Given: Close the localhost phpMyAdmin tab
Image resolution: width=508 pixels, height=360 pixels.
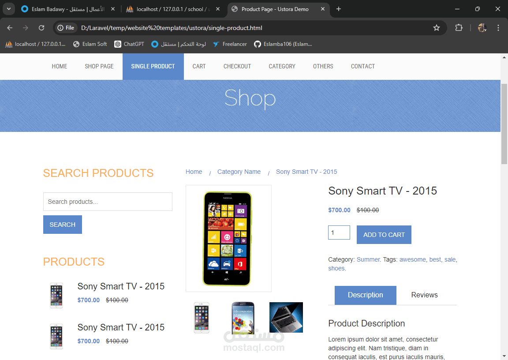Looking at the screenshot, I should tap(218, 9).
